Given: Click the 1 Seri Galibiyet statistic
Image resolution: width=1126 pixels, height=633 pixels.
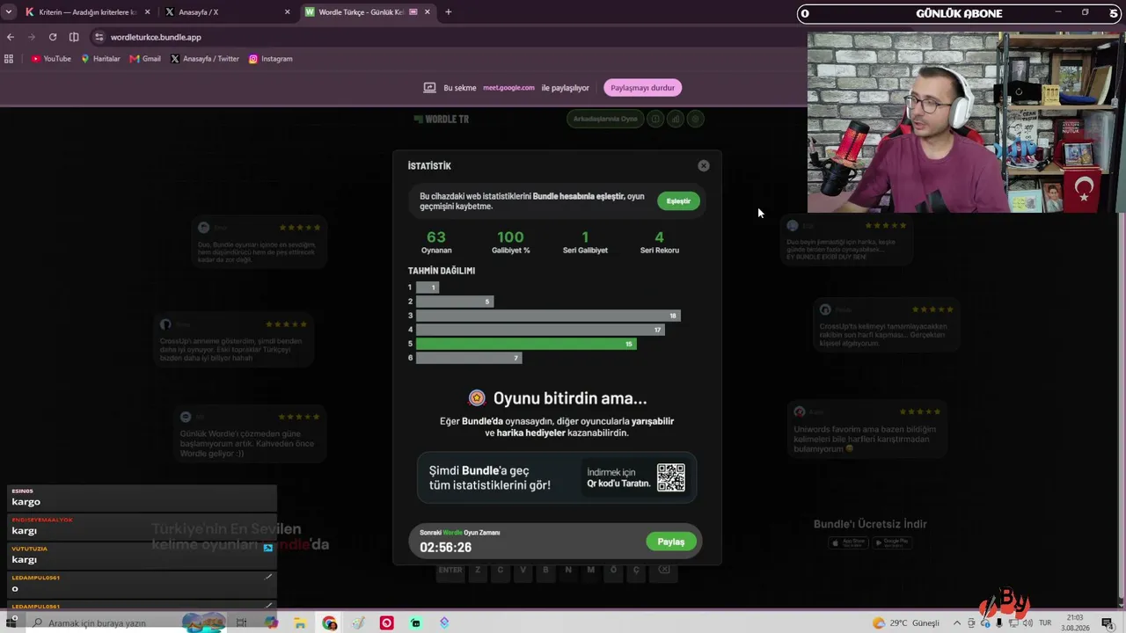Looking at the screenshot, I should (585, 242).
